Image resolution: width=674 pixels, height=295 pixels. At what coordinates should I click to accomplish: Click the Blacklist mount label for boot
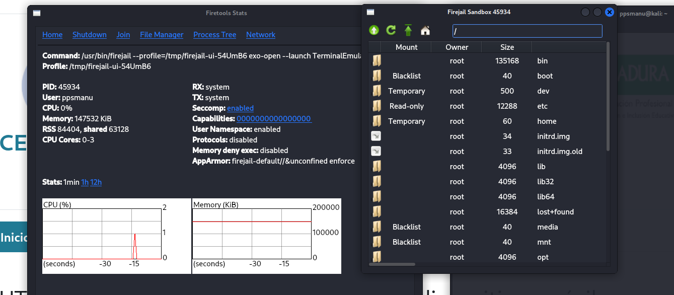point(407,76)
